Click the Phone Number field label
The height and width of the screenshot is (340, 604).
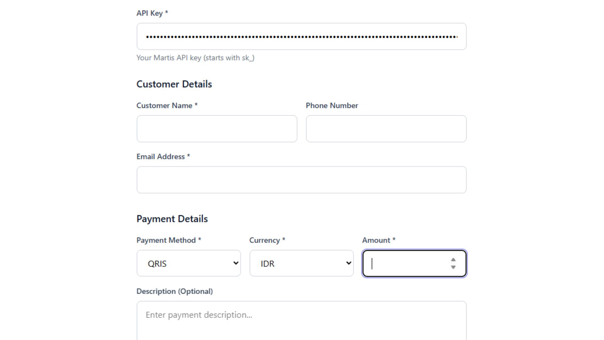pos(332,105)
